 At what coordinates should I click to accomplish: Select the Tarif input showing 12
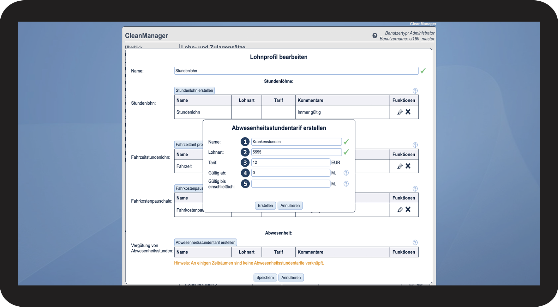(x=291, y=163)
